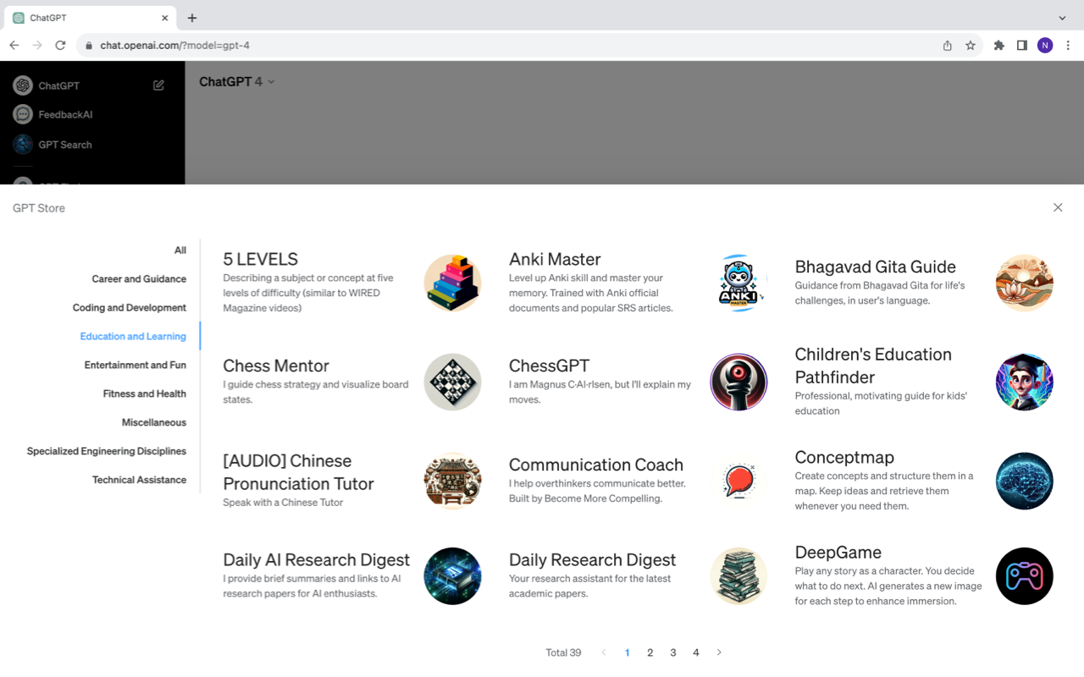
Task: Click the Daily AI Research Digest chip icon
Action: click(x=452, y=576)
